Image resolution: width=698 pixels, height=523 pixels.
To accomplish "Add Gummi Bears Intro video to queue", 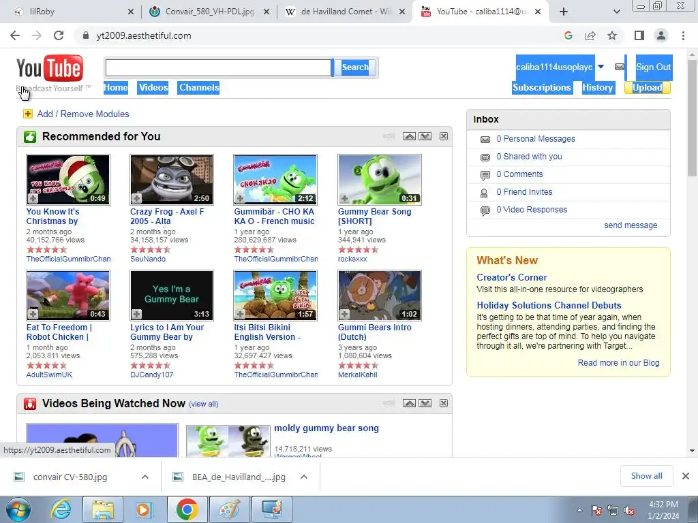I will pyautogui.click(x=344, y=314).
